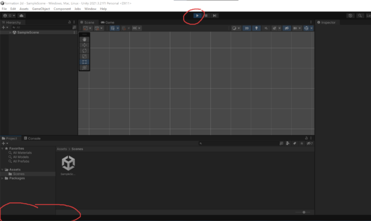This screenshot has width=371, height=221.
Task: Select the Hierarchy tab
Action: pyautogui.click(x=12, y=22)
